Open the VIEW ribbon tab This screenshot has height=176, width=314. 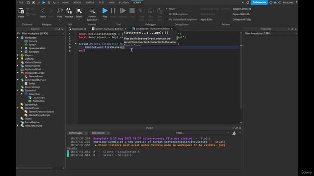coord(112,2)
